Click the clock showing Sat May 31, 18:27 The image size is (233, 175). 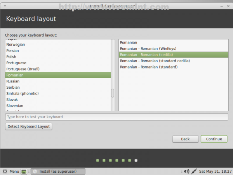[215, 171]
